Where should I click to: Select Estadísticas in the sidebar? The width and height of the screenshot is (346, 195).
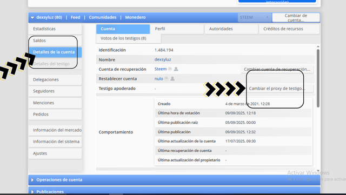coord(55,29)
